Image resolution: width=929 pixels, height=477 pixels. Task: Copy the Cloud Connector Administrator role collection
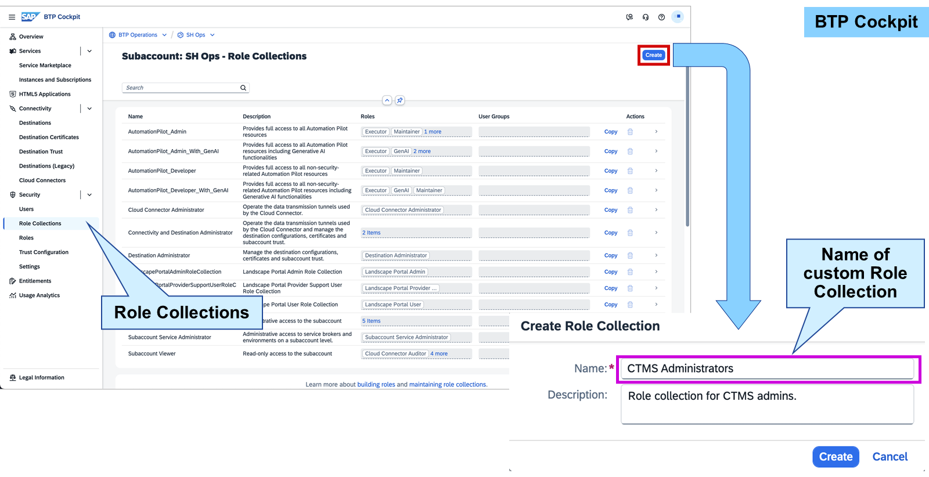pos(611,210)
